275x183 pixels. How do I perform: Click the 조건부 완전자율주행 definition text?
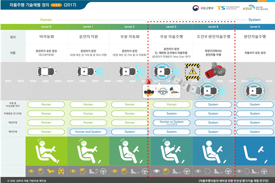[x=213, y=37]
